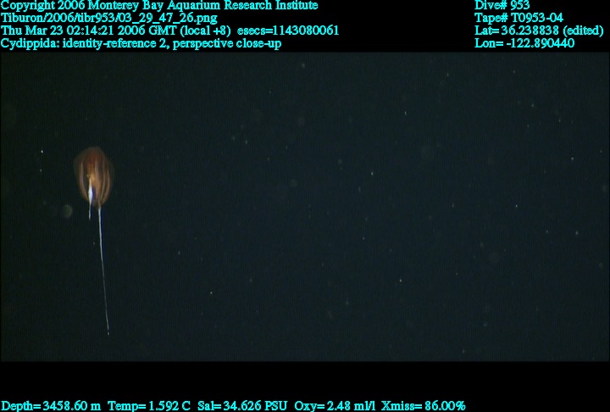Click the Dive# 953 label
610x412 pixels.
coord(502,5)
